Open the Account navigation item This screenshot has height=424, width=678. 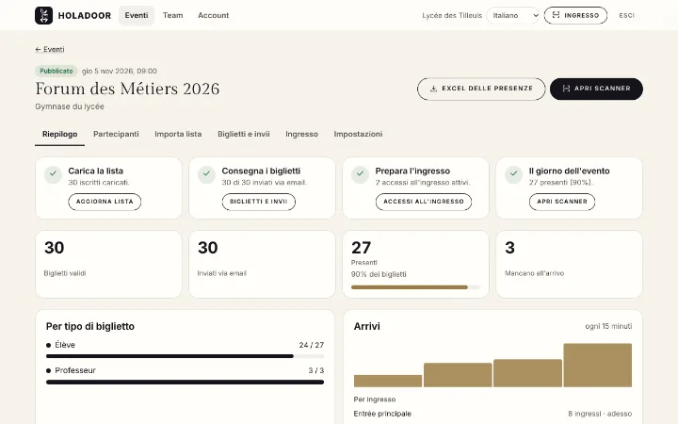(x=213, y=16)
